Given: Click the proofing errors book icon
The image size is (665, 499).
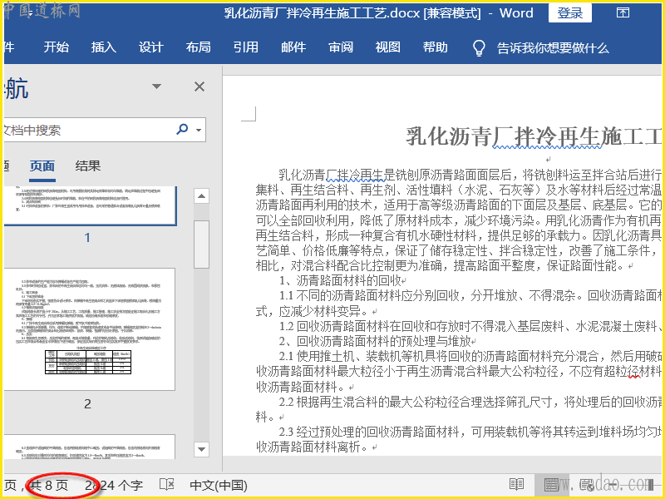Looking at the screenshot, I should pos(167,485).
